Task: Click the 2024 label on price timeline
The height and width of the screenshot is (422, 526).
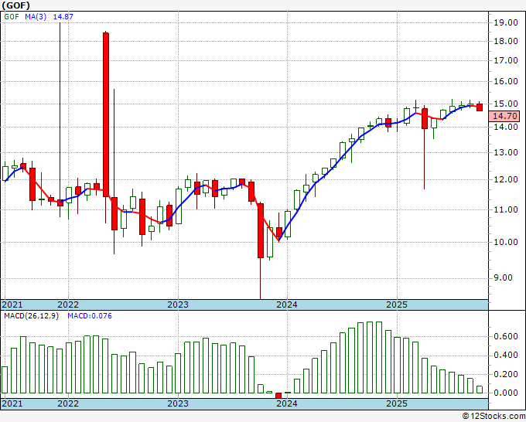Action: [x=287, y=305]
